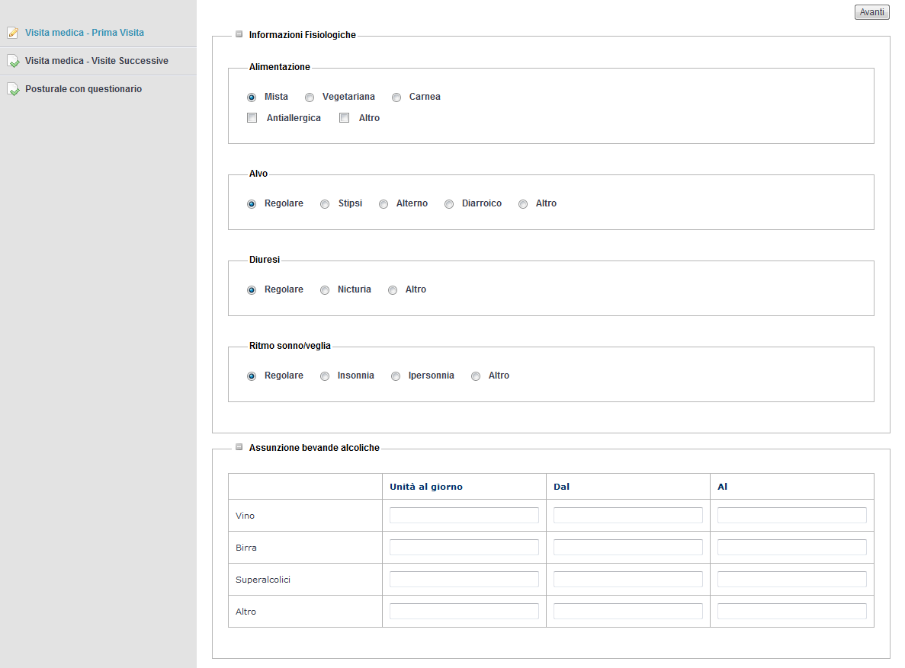Image resolution: width=905 pixels, height=668 pixels.
Task: Click Altro row Dal field
Action: click(x=628, y=612)
